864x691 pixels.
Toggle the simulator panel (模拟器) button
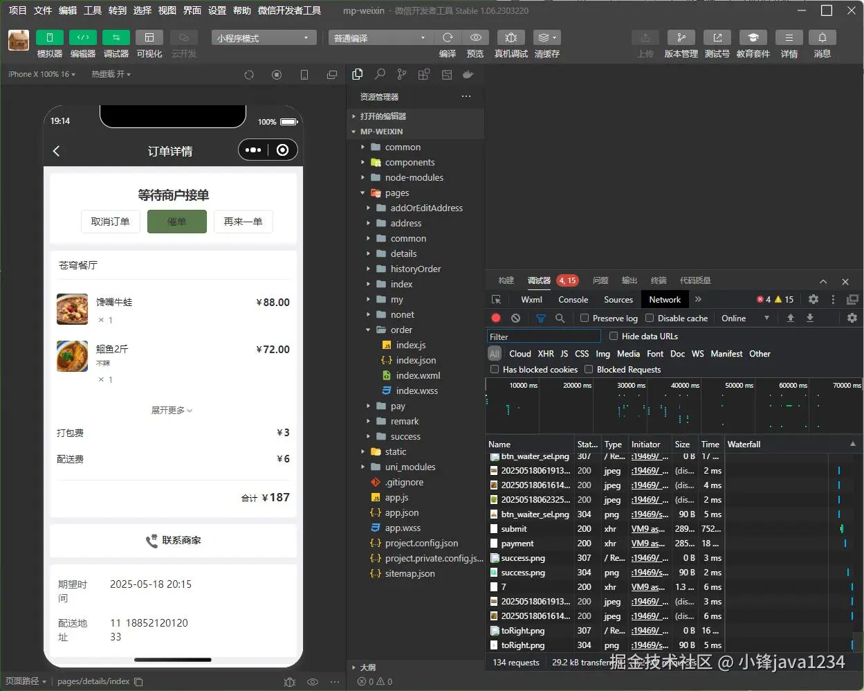point(50,37)
